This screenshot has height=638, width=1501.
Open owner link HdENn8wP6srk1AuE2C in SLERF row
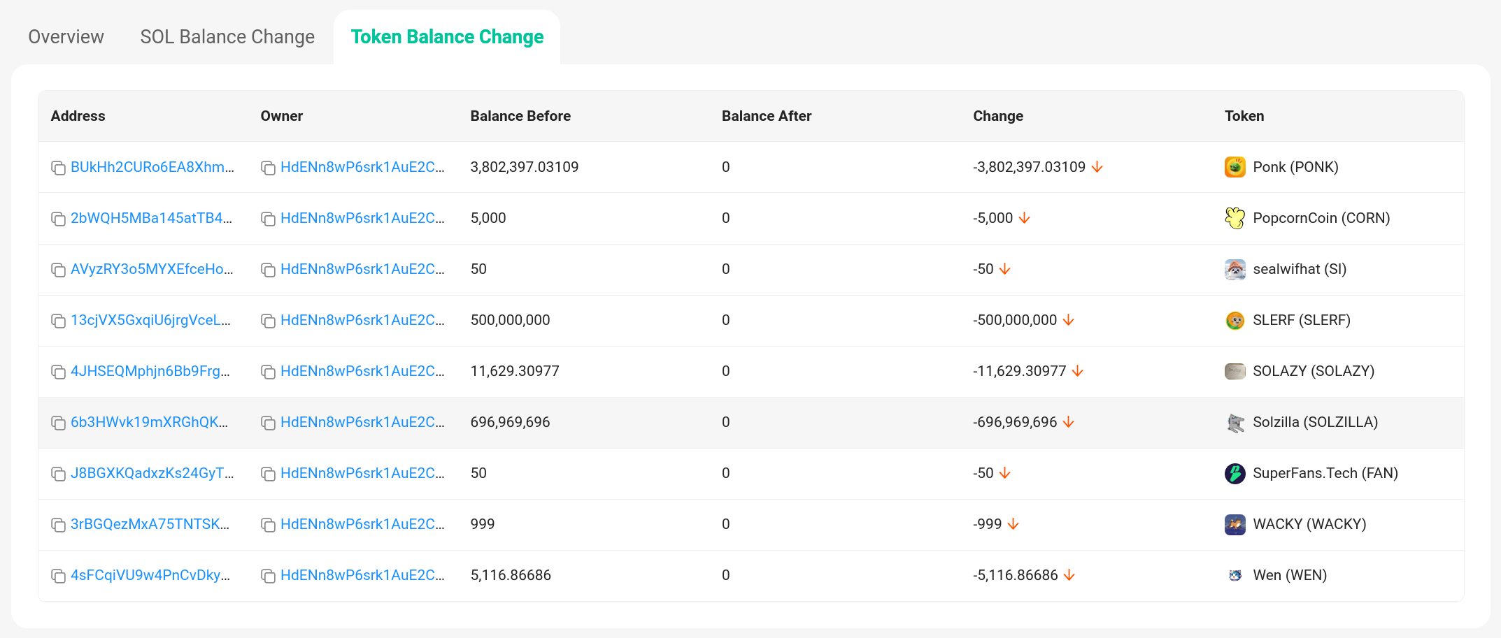[362, 320]
